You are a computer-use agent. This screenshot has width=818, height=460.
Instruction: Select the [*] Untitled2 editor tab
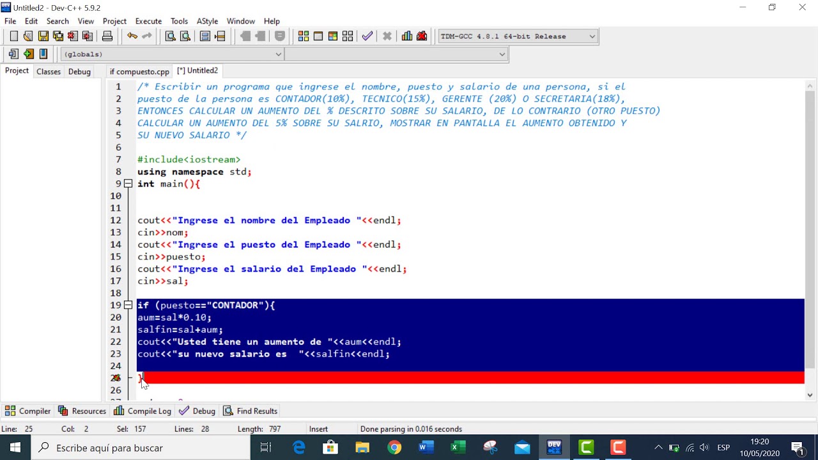197,71
